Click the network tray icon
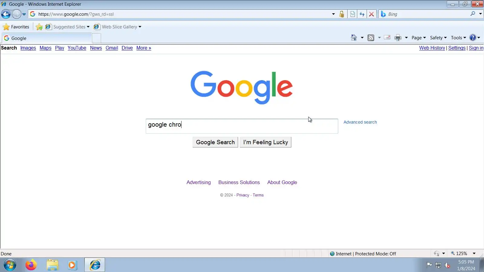This screenshot has width=484, height=272. pos(438,265)
